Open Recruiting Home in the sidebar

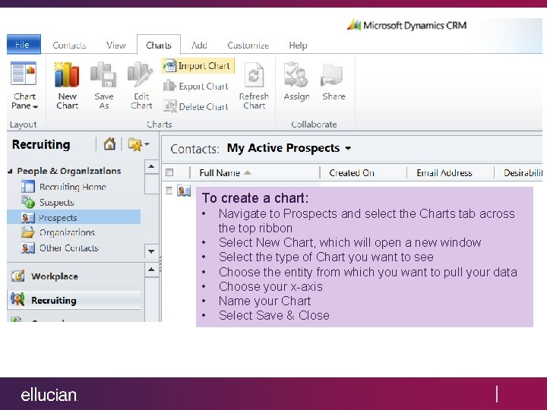pyautogui.click(x=73, y=187)
